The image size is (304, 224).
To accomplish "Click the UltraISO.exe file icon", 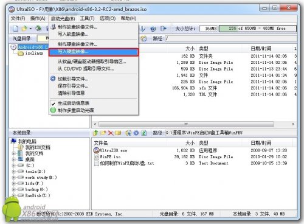I will point(96,150).
